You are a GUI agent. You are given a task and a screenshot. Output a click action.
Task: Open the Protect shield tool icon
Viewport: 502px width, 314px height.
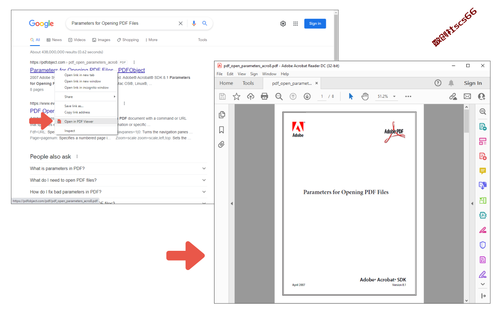[483, 245]
